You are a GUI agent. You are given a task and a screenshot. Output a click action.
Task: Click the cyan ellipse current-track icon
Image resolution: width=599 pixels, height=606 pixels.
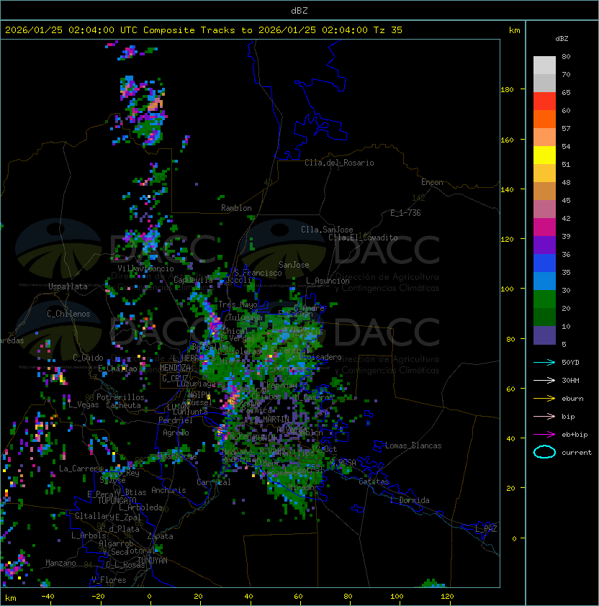544,452
